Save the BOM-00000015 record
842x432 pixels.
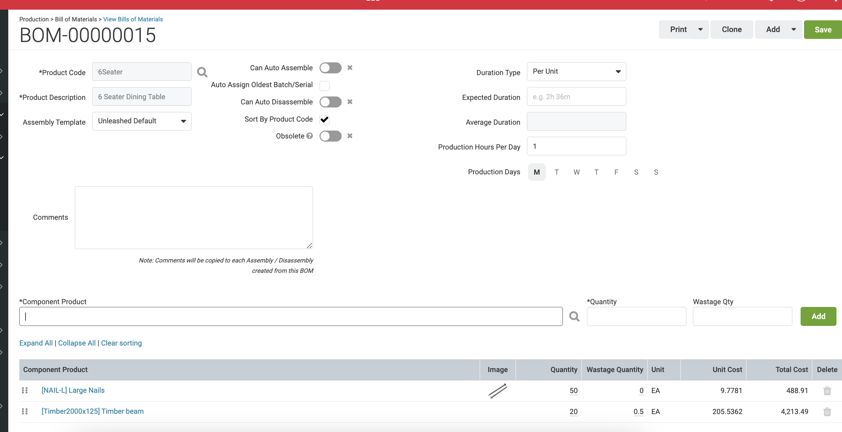(823, 29)
